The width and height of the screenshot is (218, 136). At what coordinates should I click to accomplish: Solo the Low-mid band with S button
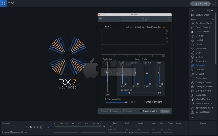click(138, 84)
